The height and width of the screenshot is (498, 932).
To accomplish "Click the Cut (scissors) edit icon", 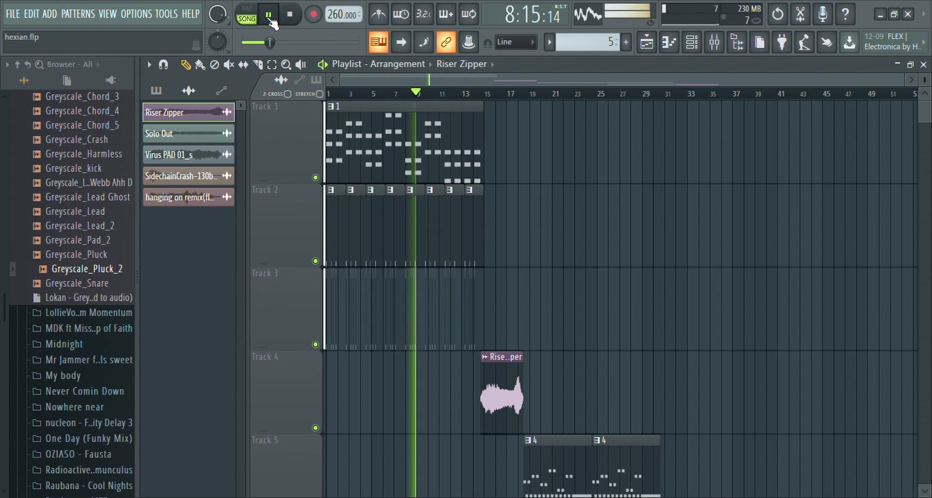I will pos(800,14).
